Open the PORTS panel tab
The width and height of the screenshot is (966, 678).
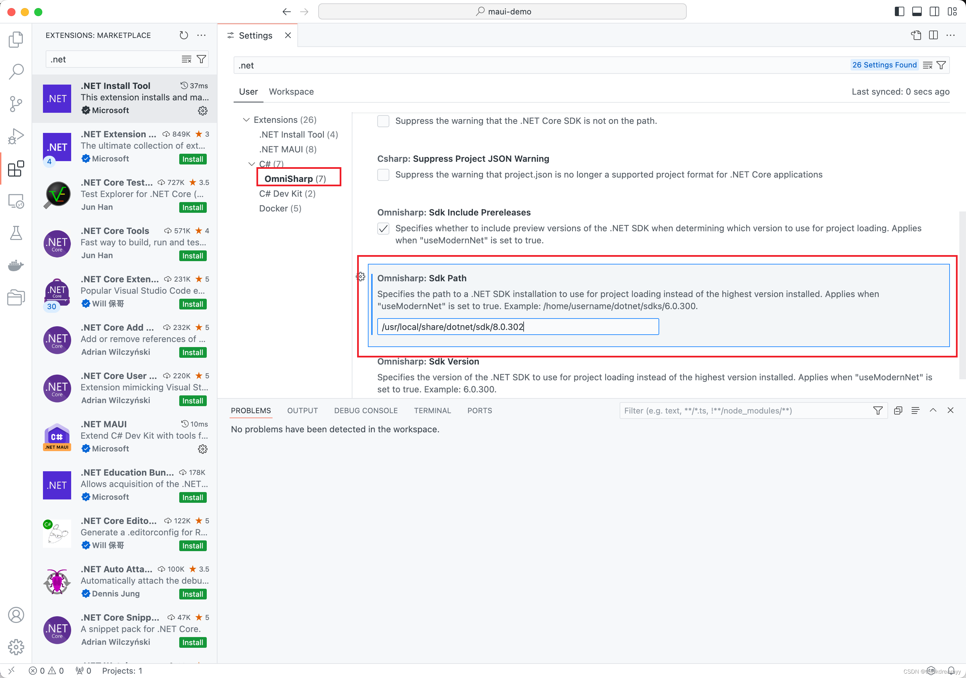(480, 411)
